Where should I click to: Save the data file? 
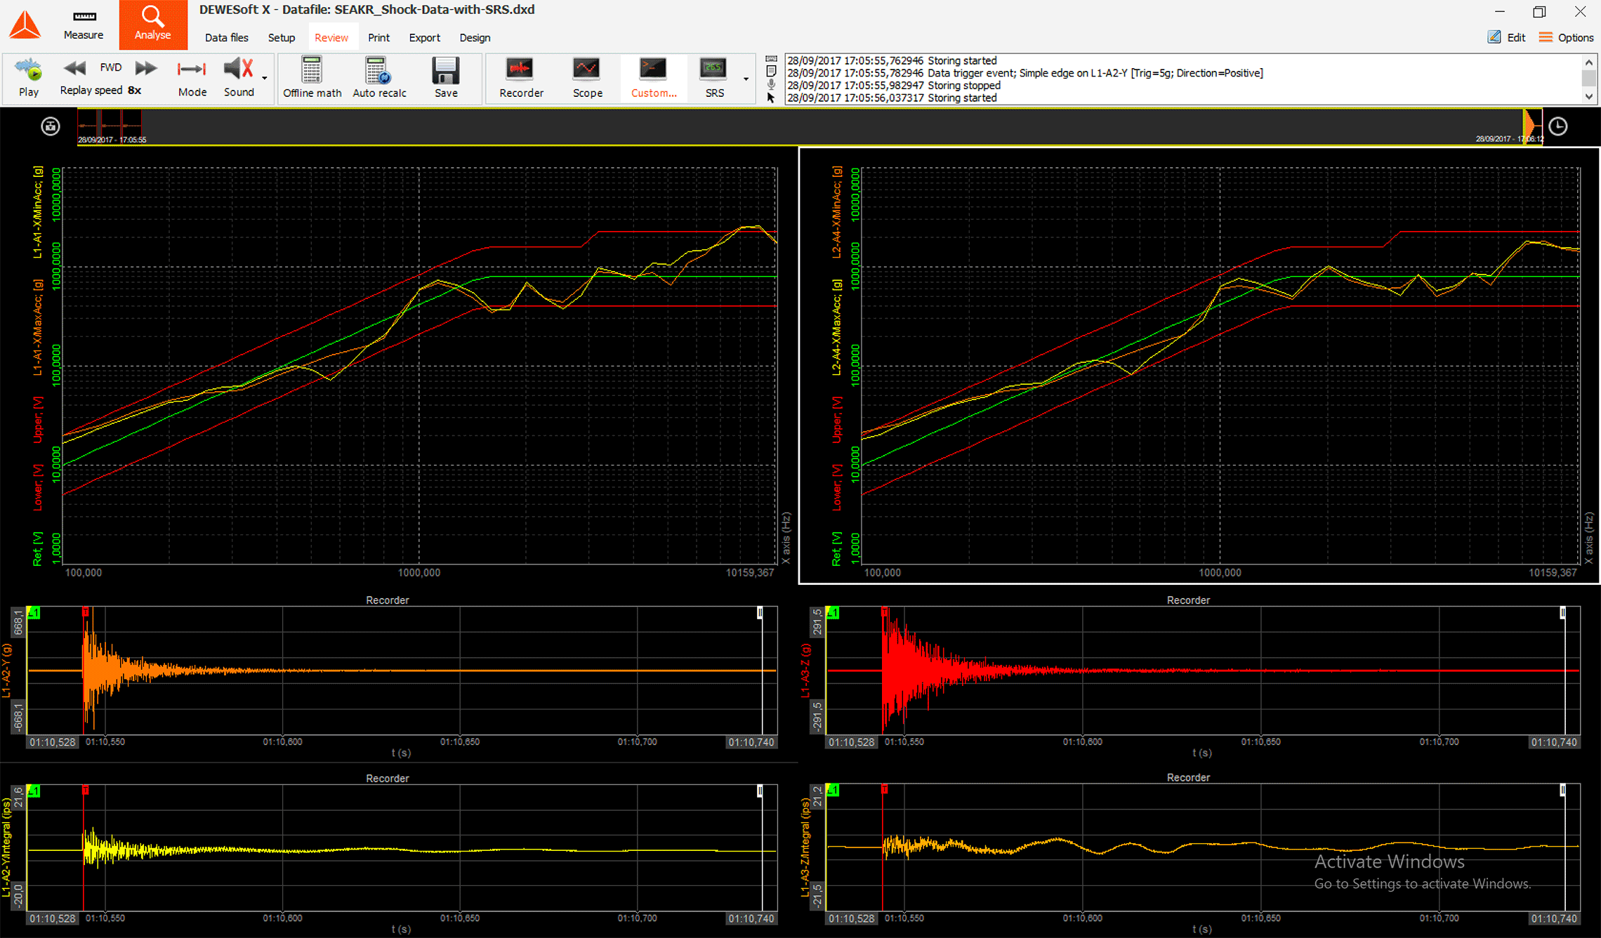point(446,77)
